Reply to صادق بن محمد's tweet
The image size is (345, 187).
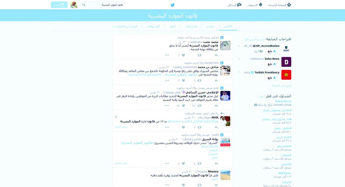[216, 81]
